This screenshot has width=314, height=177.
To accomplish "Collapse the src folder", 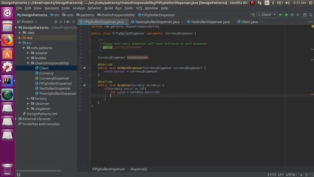I will point(20,43).
